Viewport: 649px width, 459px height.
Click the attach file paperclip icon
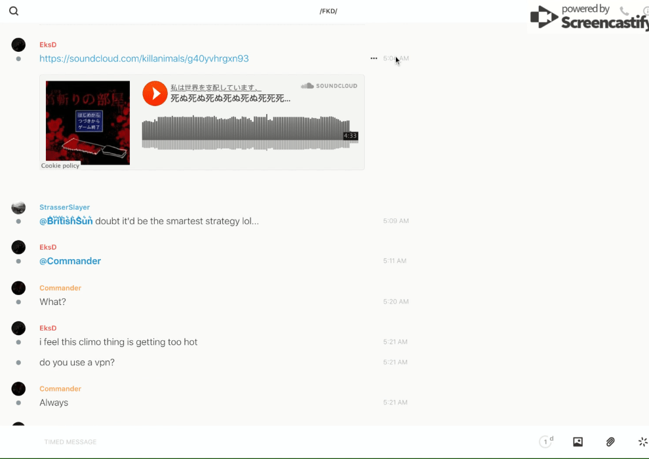[610, 442]
